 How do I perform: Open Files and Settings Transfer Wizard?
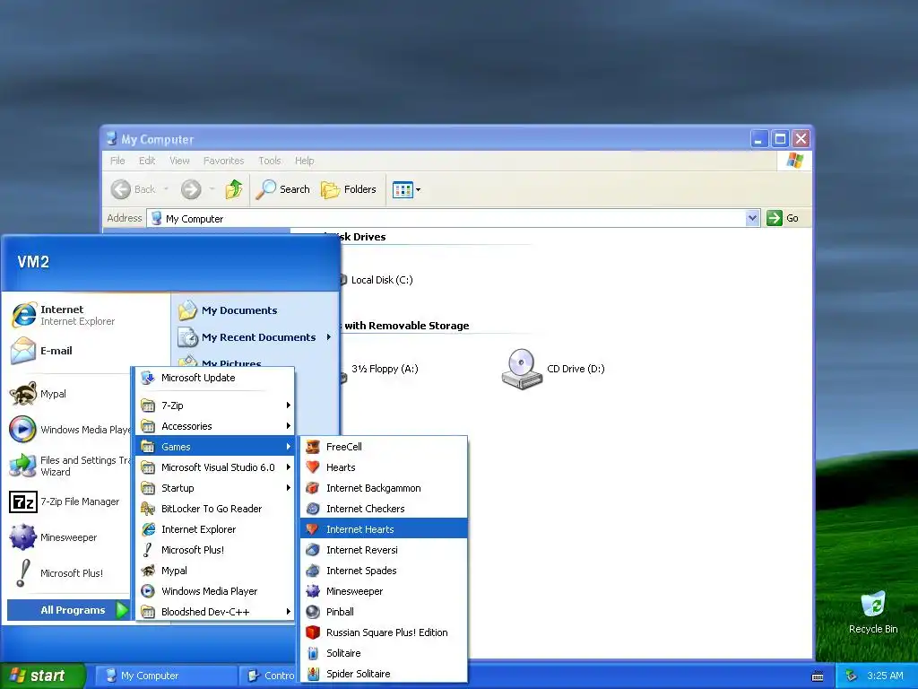68,466
